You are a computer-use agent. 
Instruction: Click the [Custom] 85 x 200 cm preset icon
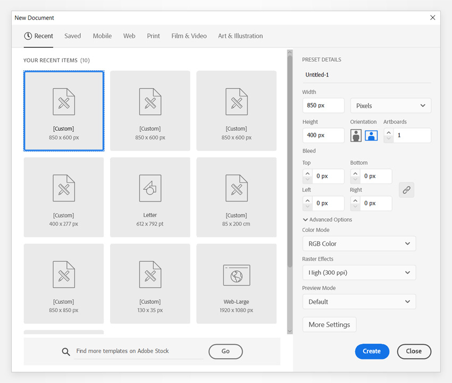pyautogui.click(x=236, y=188)
